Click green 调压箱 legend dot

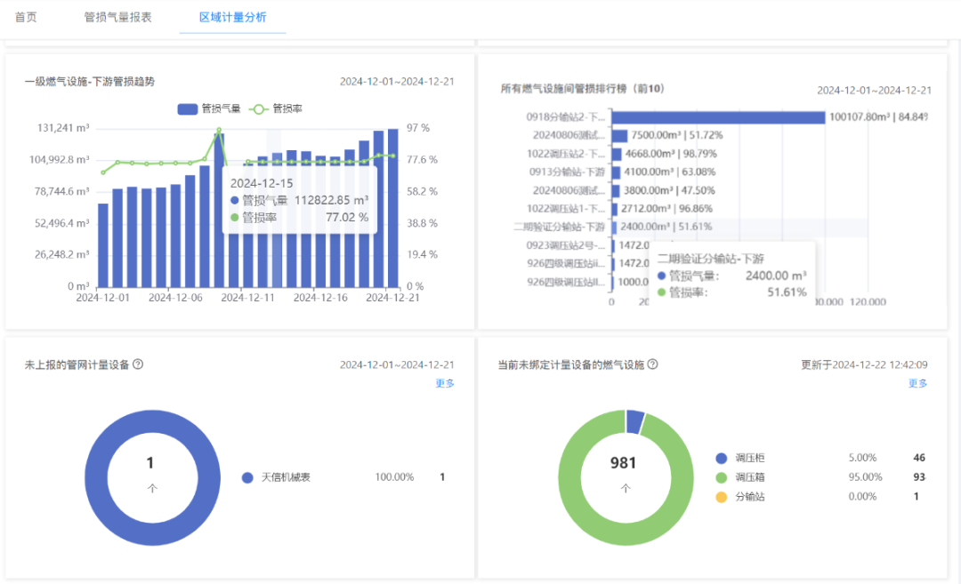coord(722,477)
